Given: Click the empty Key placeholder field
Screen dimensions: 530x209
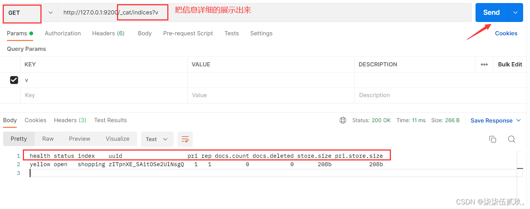Looking at the screenshot, I should 104,95.
